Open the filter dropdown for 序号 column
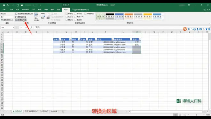The height and width of the screenshot is (119, 211). [60, 39]
